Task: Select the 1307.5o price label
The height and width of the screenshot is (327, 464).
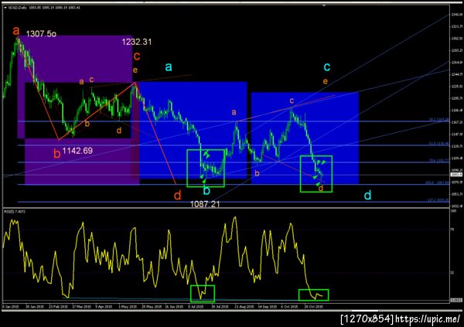Action: pos(41,34)
